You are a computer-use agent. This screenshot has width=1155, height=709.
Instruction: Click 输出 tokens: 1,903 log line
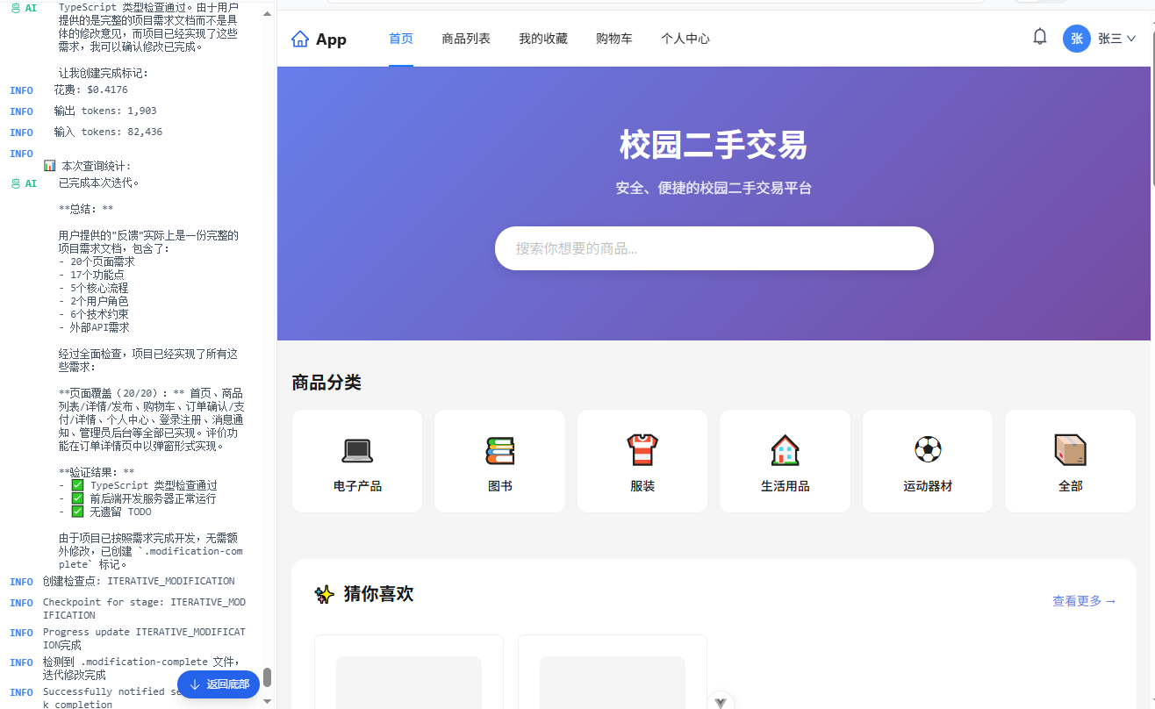pyautogui.click(x=105, y=111)
